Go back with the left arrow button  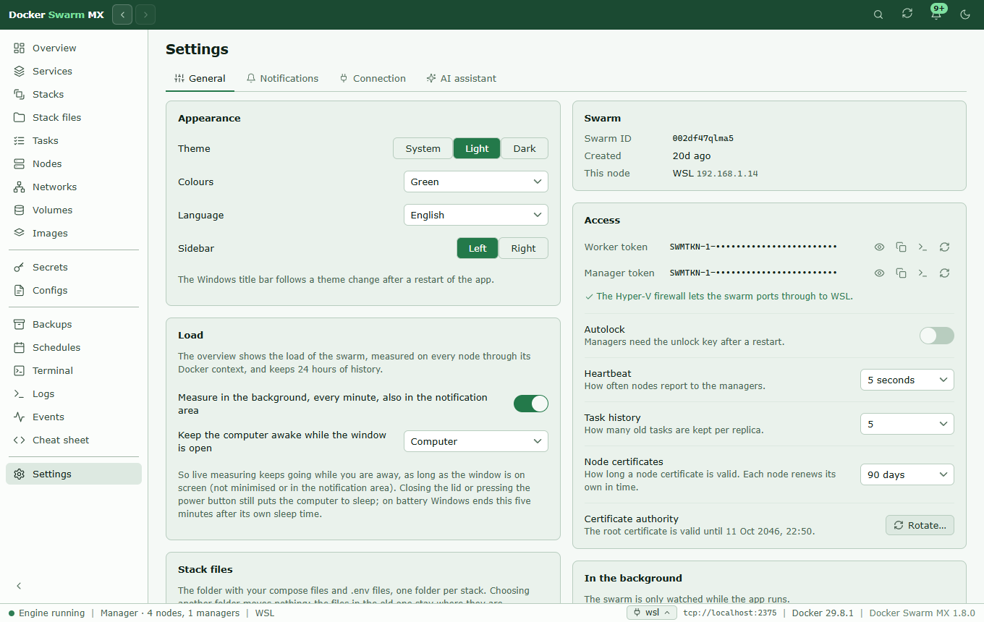[122, 14]
